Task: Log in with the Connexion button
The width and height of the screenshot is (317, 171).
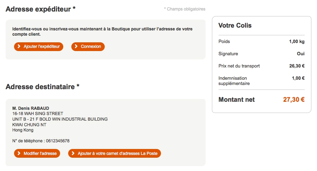Action: click(88, 47)
